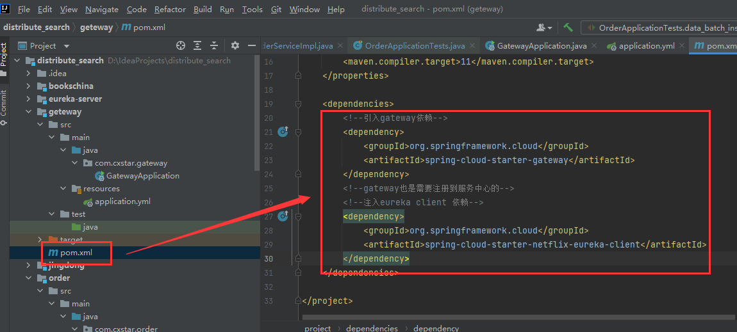Click the Build project hammer icon
This screenshot has height=332, width=737.
568,28
